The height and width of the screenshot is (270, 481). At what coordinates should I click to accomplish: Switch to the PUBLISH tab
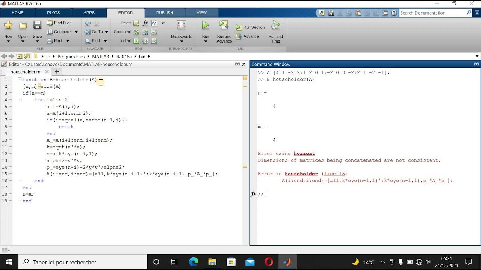pyautogui.click(x=165, y=13)
